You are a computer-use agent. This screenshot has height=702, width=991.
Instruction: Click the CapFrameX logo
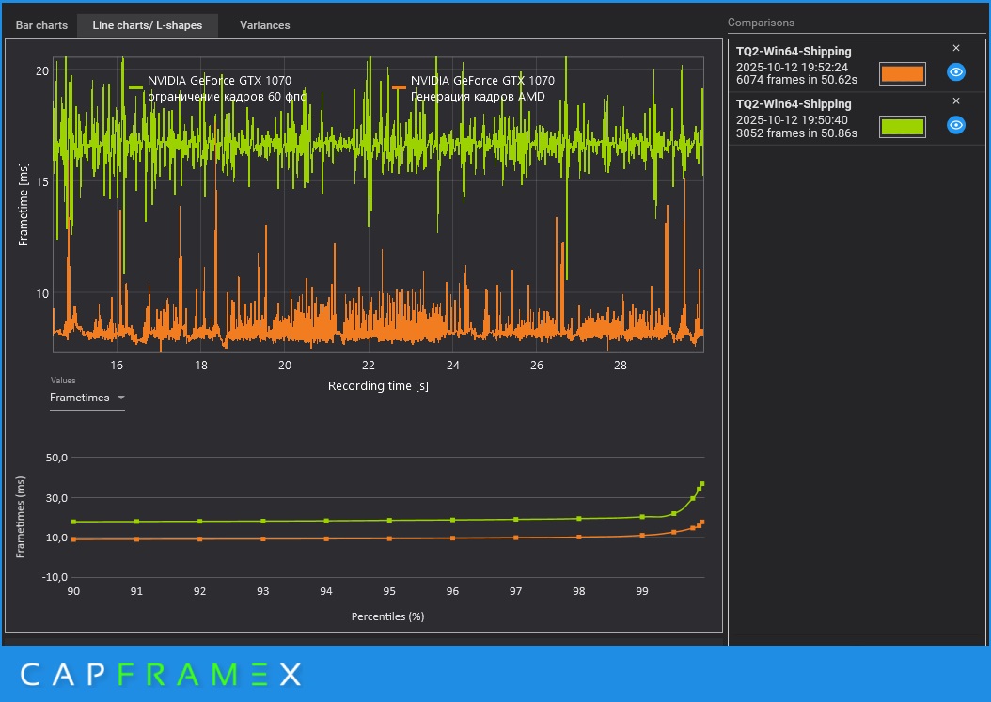point(161,674)
